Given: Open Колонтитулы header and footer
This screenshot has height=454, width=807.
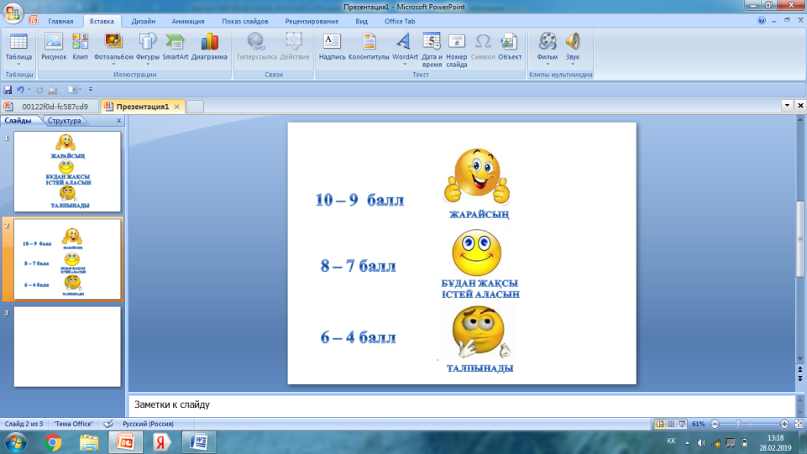Looking at the screenshot, I should 369,45.
